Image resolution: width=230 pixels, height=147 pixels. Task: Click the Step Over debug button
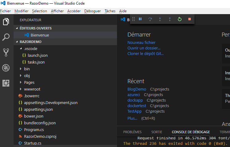(x=150, y=19)
